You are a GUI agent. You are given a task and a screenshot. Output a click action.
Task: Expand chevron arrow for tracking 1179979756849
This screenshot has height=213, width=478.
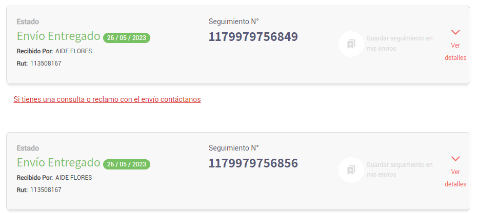pos(455,32)
